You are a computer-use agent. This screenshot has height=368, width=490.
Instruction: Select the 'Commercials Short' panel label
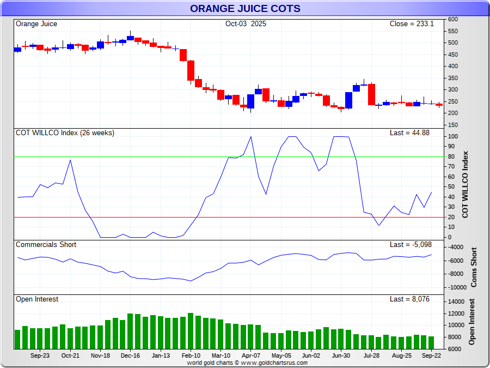46,245
